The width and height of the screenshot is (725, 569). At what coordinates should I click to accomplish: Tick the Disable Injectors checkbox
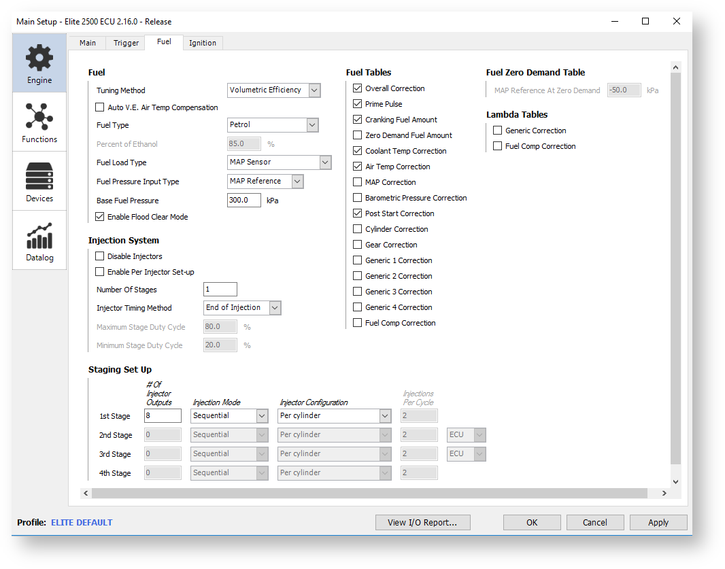coord(99,256)
